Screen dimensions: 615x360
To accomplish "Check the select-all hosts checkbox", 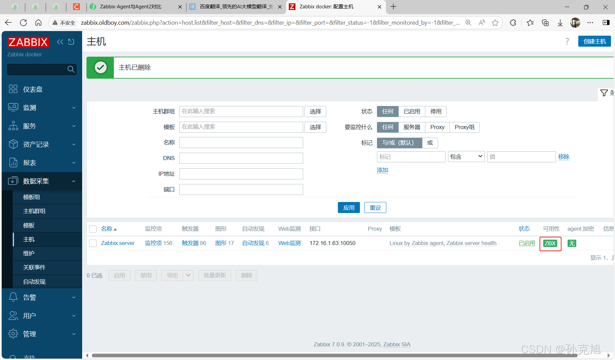I will 93,229.
